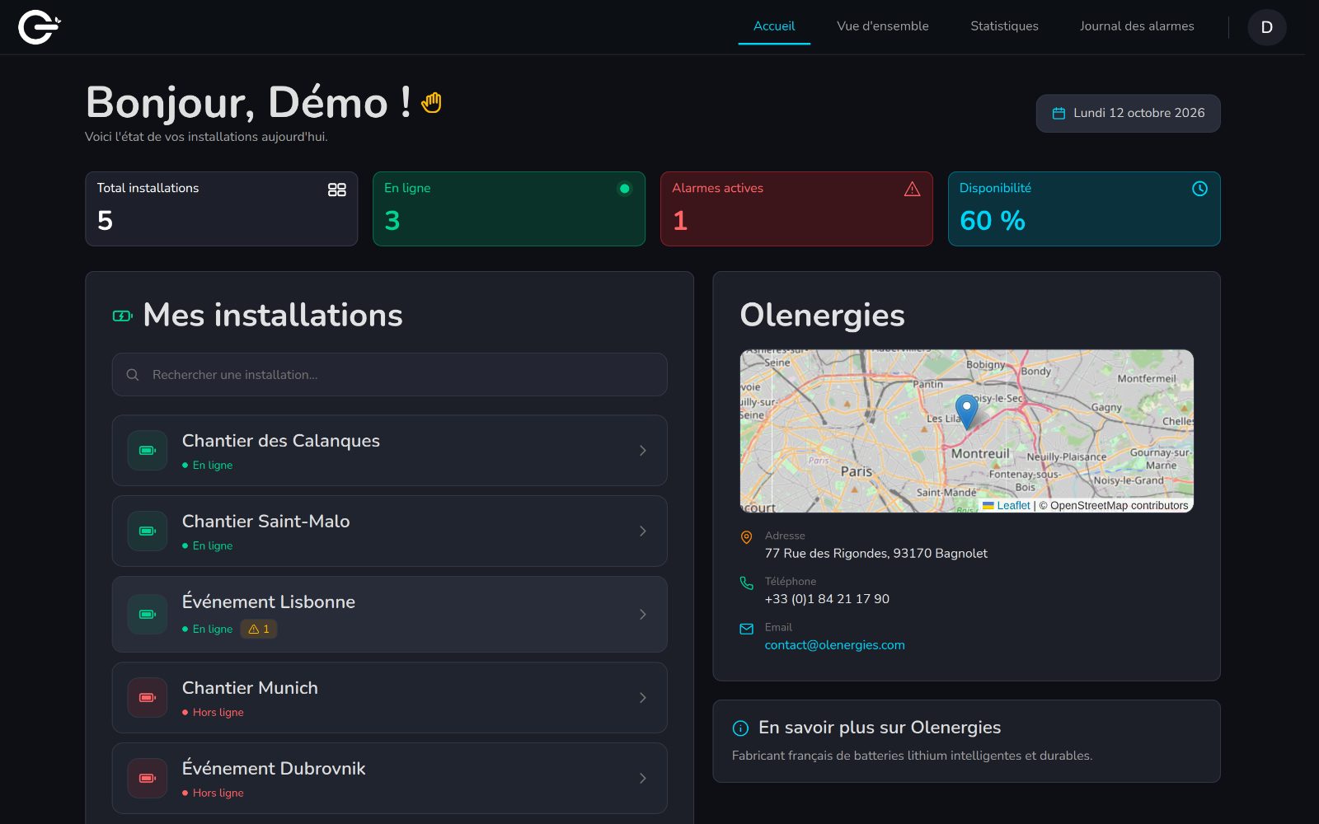Switch to the Vue d'ensemble tab

pyautogui.click(x=882, y=26)
